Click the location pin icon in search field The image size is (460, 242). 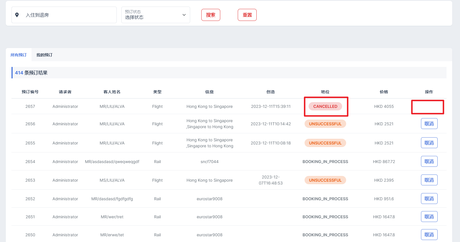[x=17, y=15]
